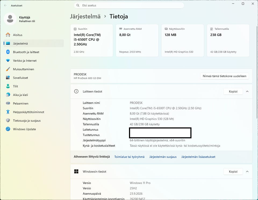Click Nimeä tämä tietokone uudelleen button

[x=224, y=76]
